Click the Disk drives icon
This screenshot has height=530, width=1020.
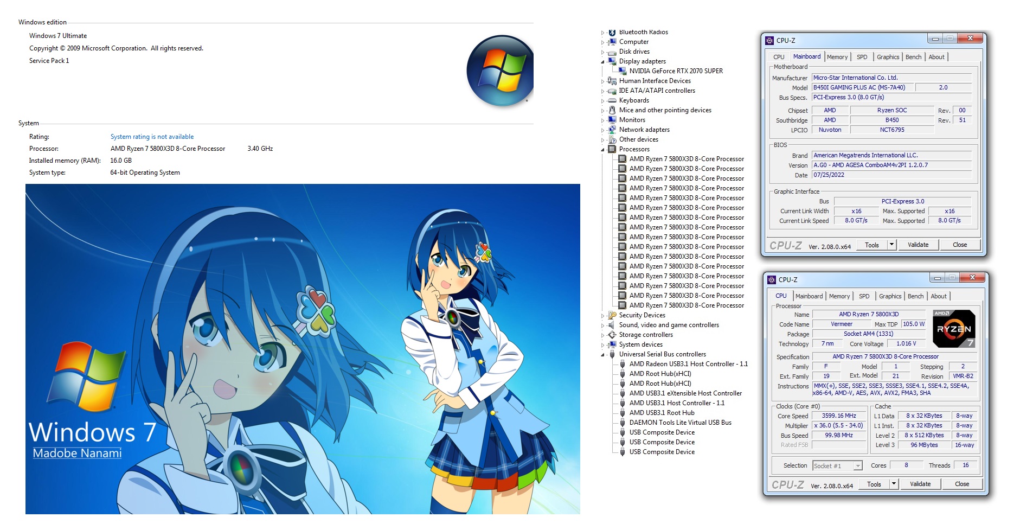coord(612,52)
